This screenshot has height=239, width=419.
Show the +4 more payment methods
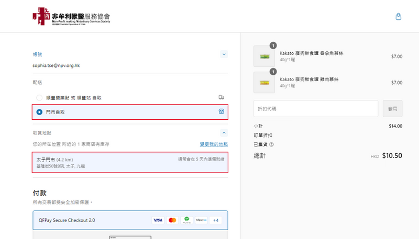[216, 220]
